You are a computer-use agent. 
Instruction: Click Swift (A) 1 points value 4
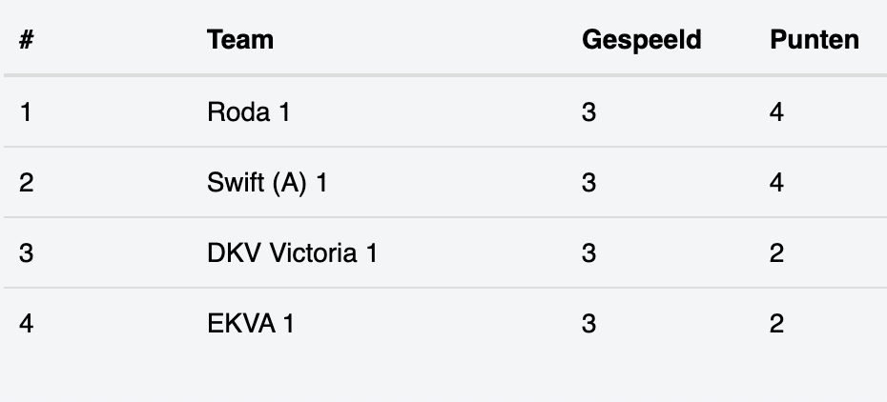[x=776, y=183]
